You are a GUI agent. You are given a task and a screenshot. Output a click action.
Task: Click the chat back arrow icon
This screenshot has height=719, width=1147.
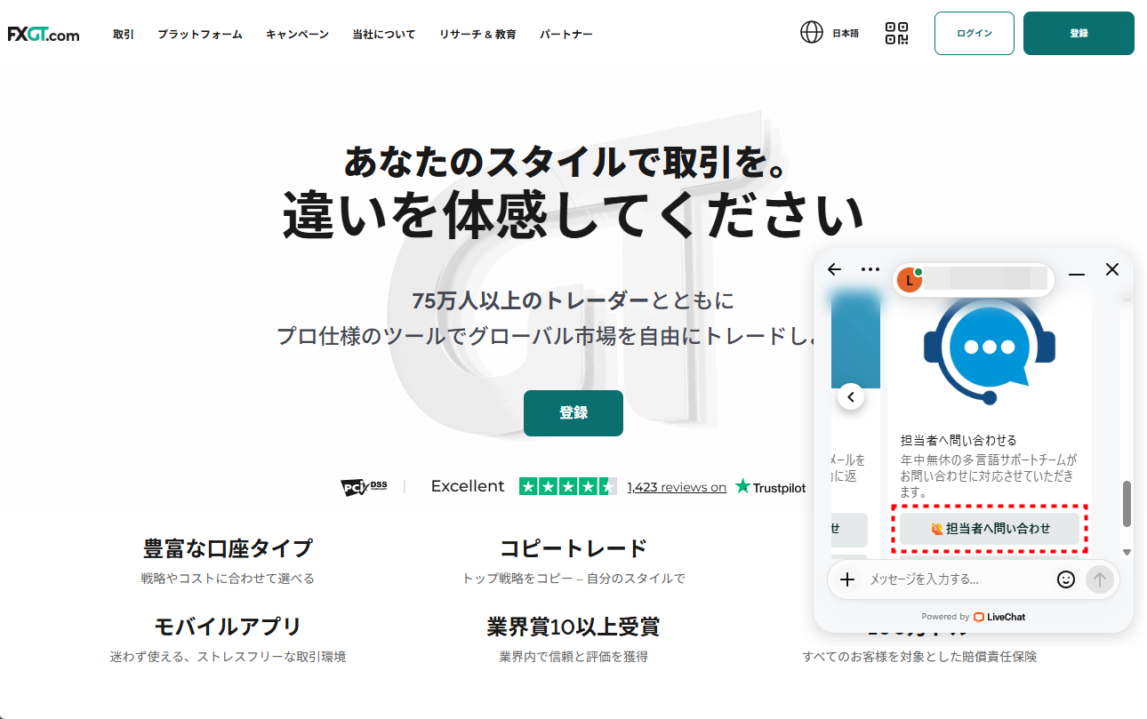click(834, 269)
